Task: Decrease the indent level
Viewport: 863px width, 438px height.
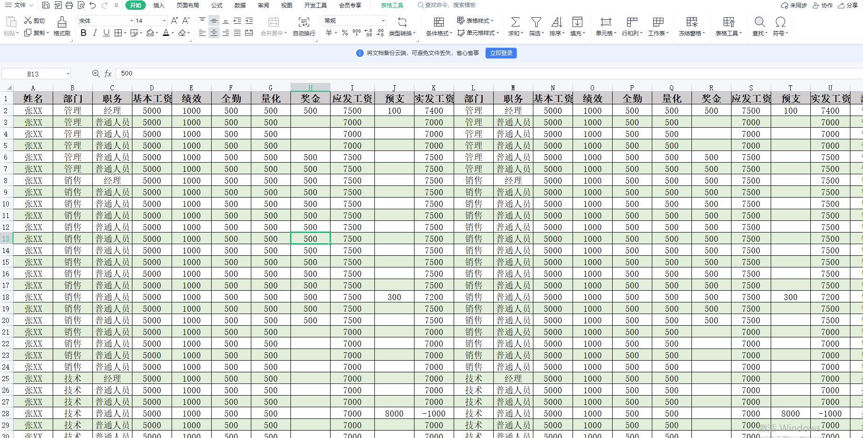Action: (x=237, y=21)
